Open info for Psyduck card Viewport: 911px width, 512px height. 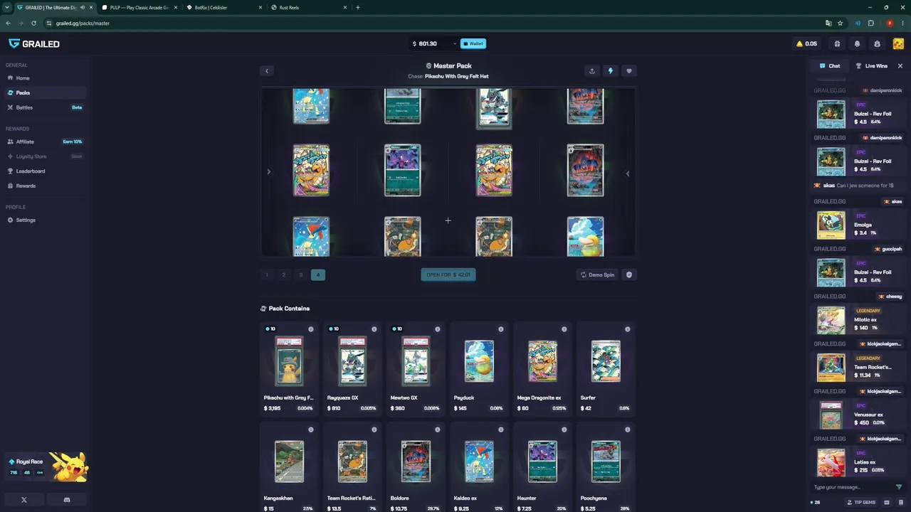pos(501,329)
